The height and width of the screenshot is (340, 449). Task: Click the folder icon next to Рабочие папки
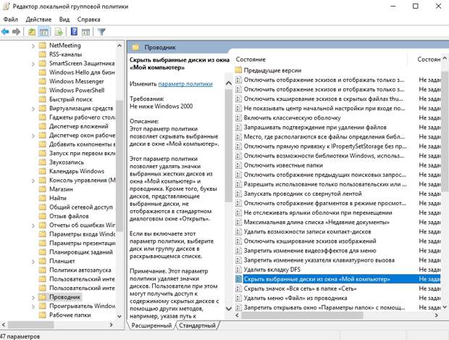pyautogui.click(x=43, y=315)
